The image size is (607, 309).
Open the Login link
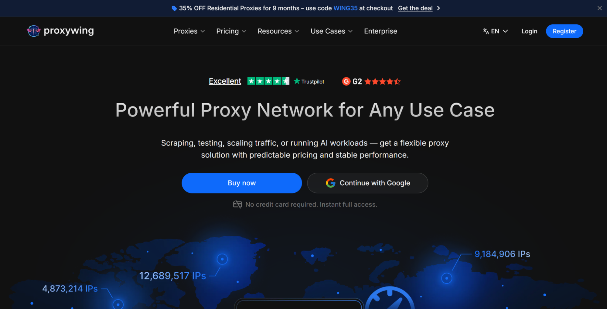(529, 31)
